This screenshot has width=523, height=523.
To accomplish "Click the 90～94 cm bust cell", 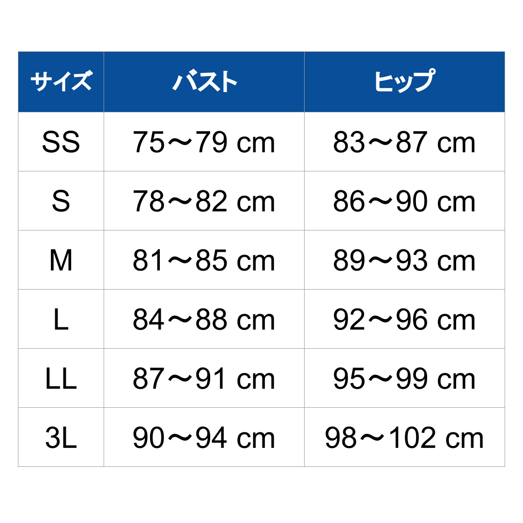I will click(204, 438).
